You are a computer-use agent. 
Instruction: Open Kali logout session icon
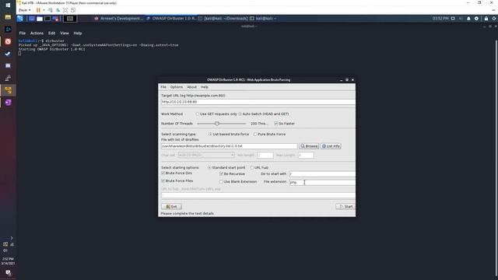[494, 19]
